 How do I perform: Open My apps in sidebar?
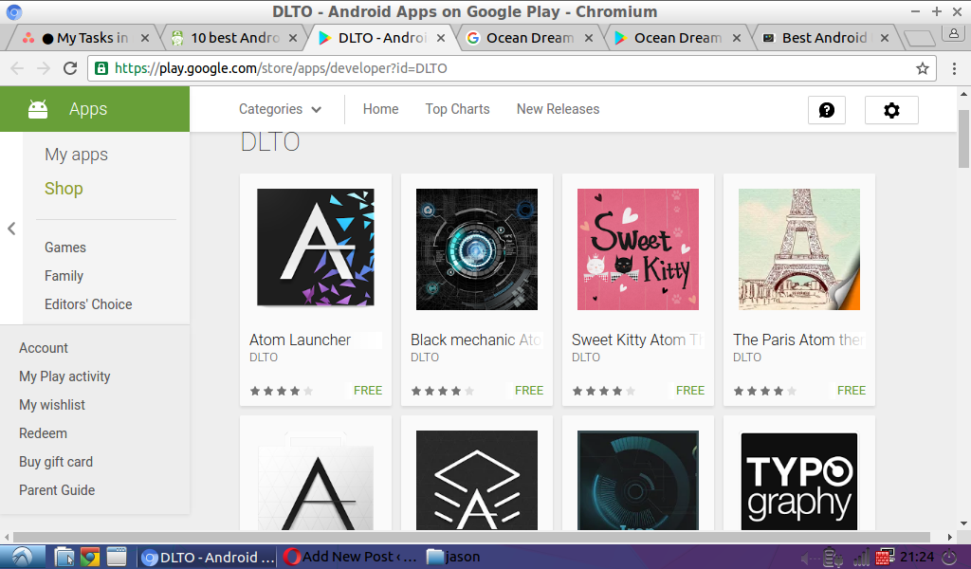pos(76,155)
